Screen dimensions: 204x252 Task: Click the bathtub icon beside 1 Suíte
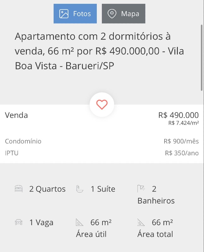point(80,189)
